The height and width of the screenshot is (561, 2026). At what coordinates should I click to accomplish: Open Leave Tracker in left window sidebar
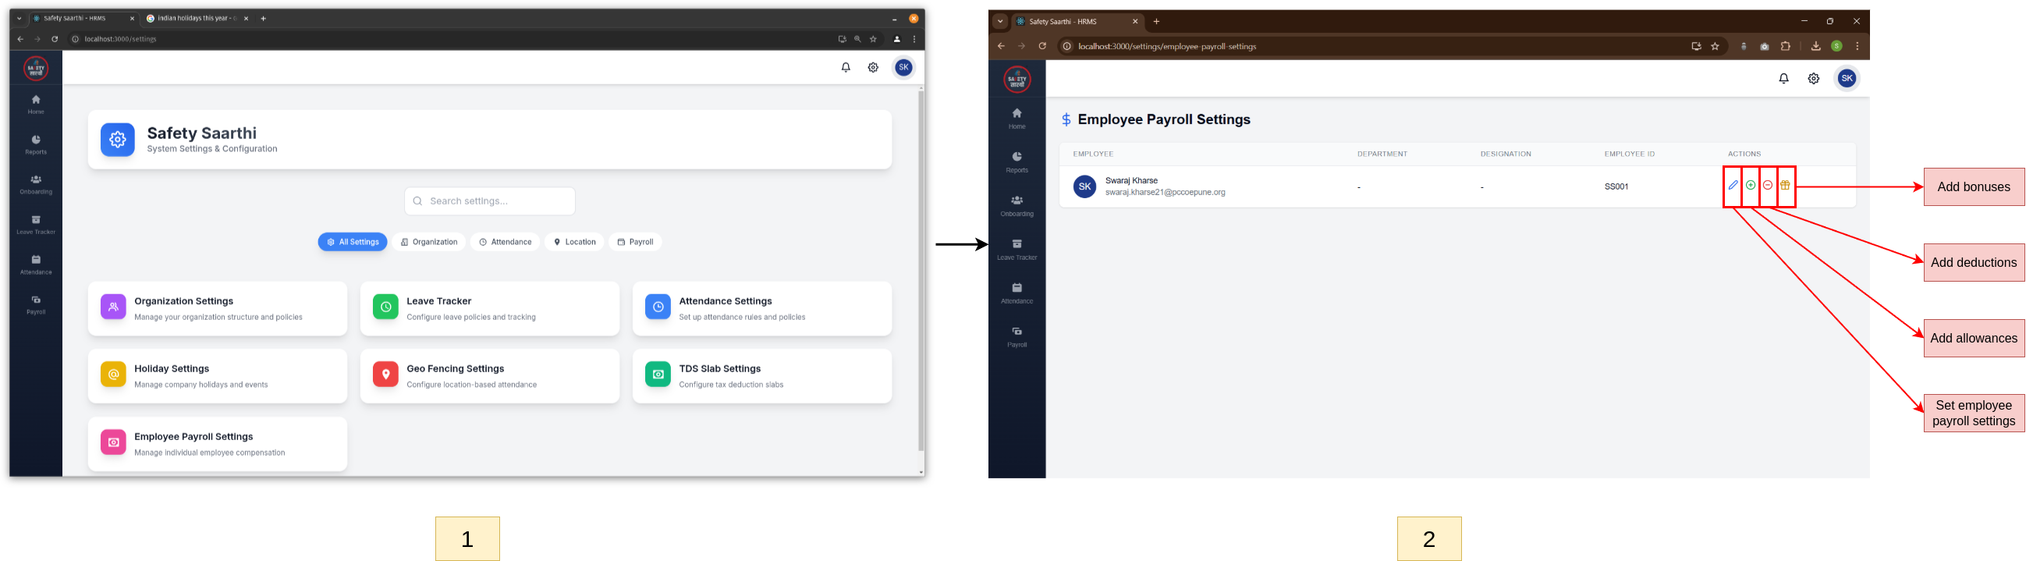tap(36, 224)
